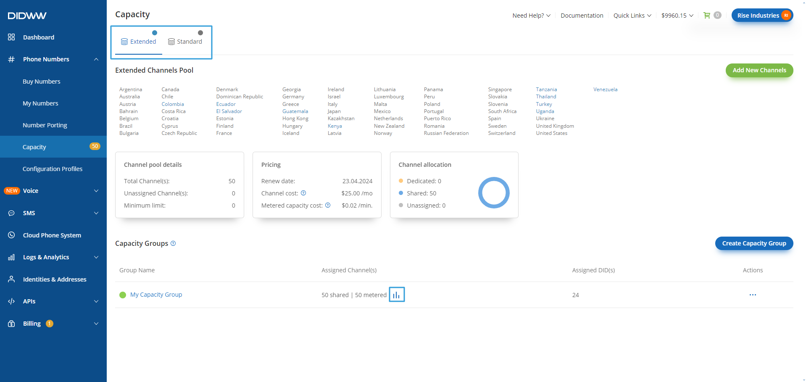Click the Venezuela country link

click(x=605, y=90)
